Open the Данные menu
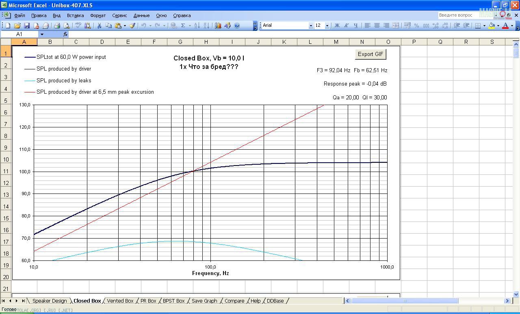The width and height of the screenshot is (520, 314). pyautogui.click(x=141, y=15)
